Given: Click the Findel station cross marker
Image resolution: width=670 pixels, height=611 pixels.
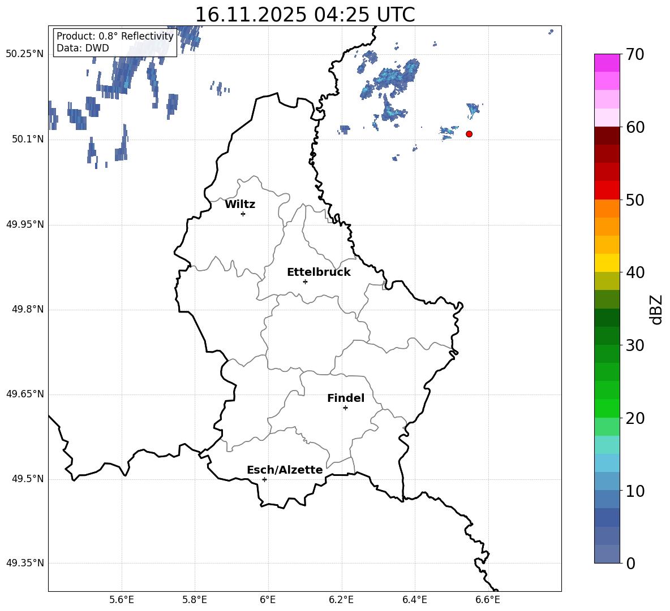Looking at the screenshot, I should [345, 408].
